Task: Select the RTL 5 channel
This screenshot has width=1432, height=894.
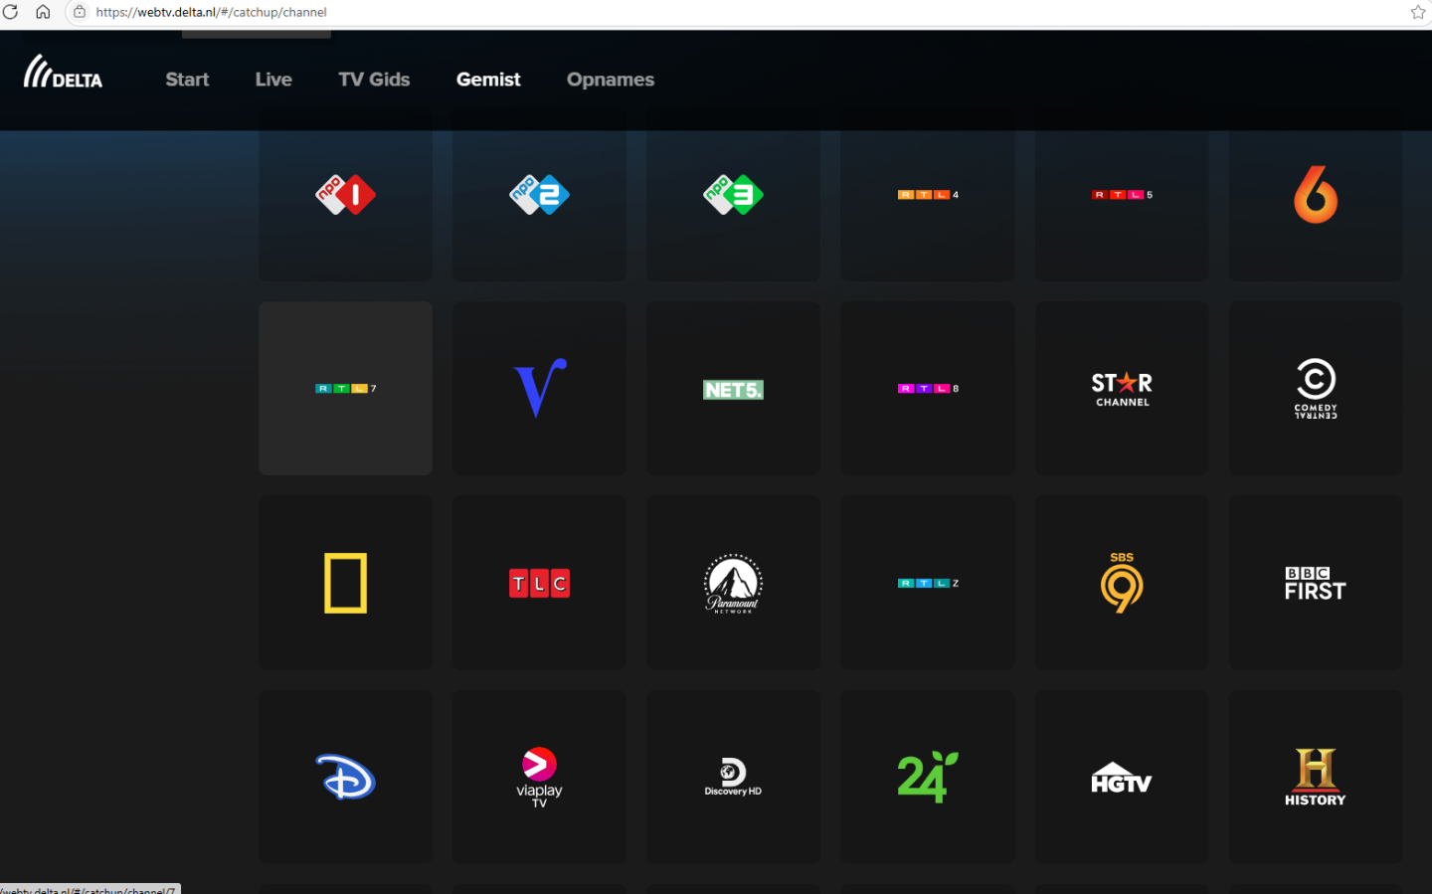Action: click(1121, 195)
